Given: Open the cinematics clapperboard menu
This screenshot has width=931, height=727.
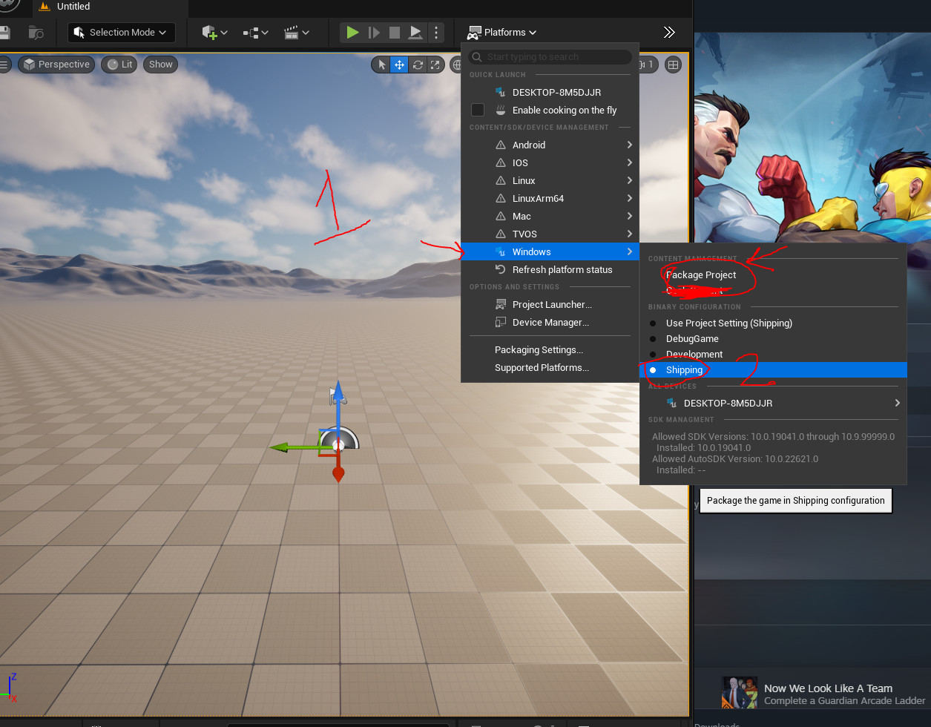Looking at the screenshot, I should pos(296,33).
